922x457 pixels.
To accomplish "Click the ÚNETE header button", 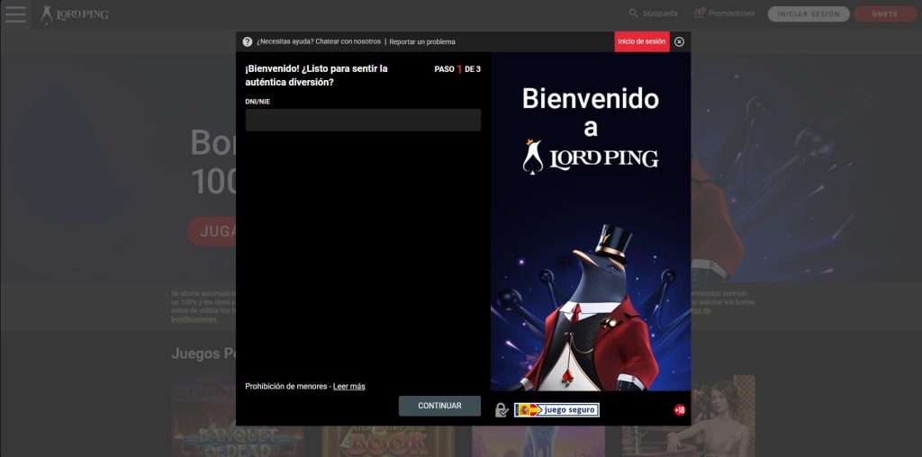I will pos(885,14).
